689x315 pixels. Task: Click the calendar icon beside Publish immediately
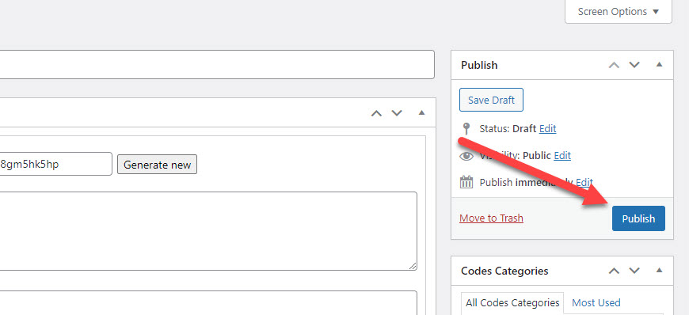click(466, 182)
